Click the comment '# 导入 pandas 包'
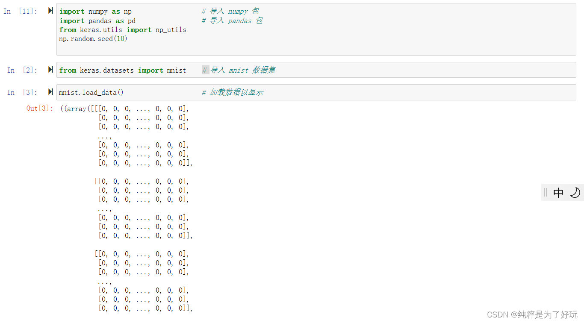Viewport: 584px width, 323px height. point(232,21)
